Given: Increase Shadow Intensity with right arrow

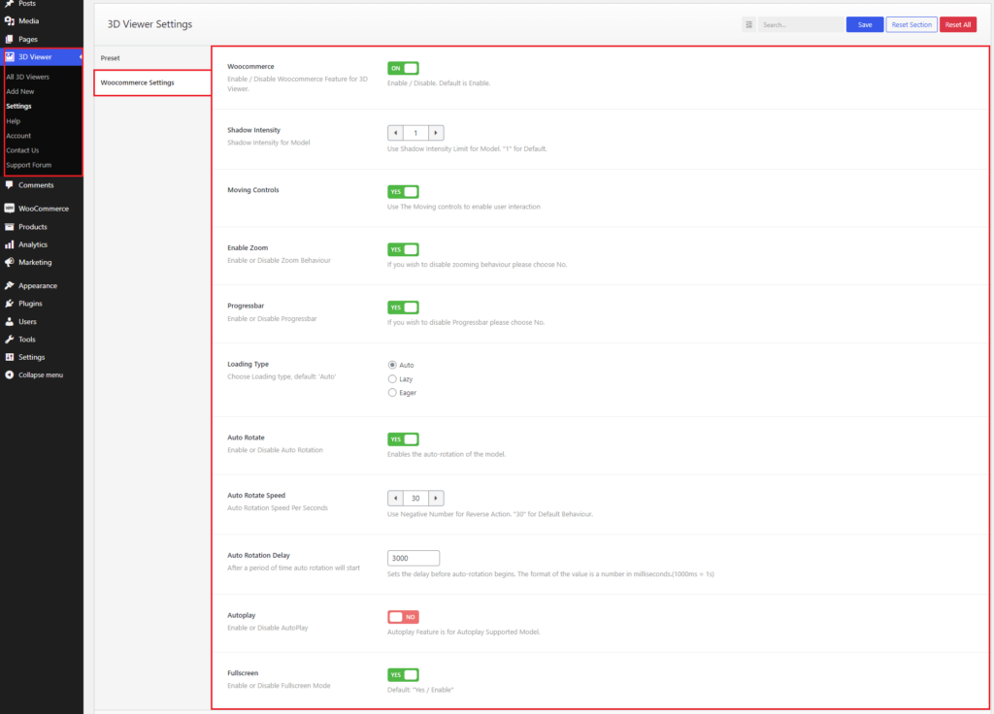Looking at the screenshot, I should 435,133.
